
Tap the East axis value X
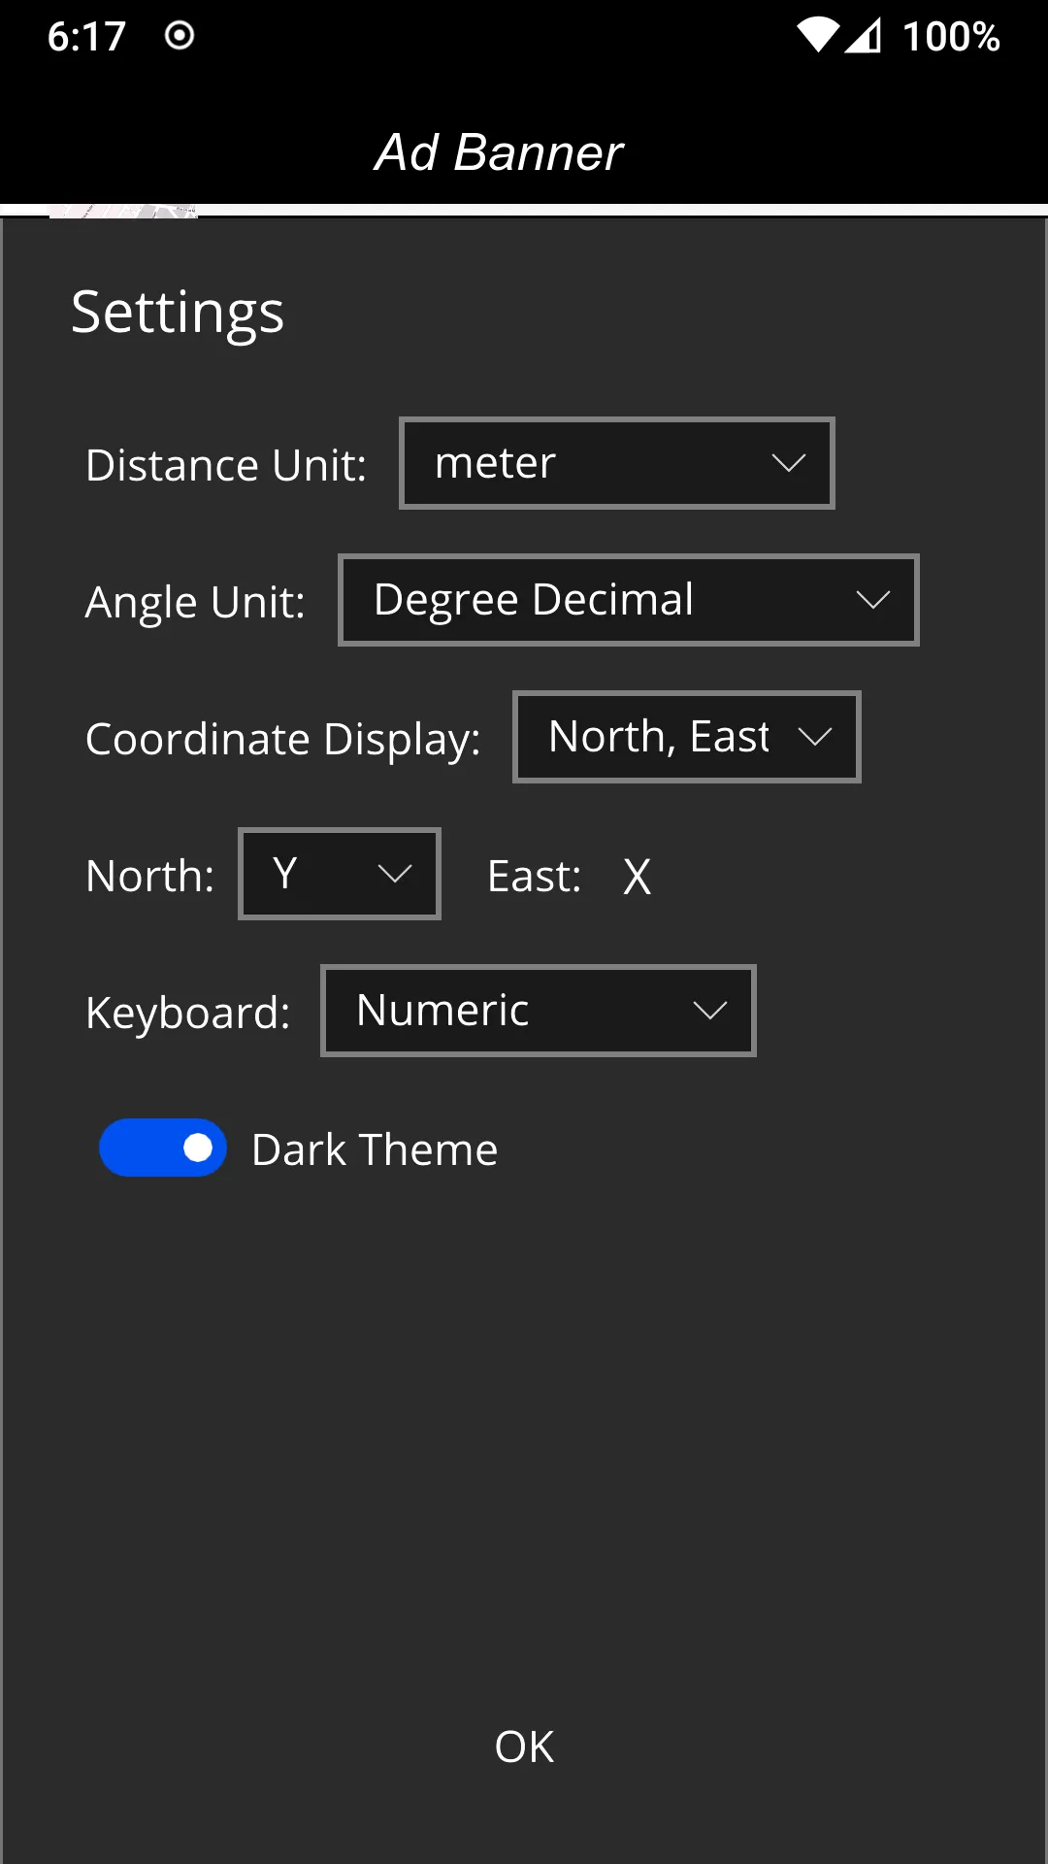637,877
